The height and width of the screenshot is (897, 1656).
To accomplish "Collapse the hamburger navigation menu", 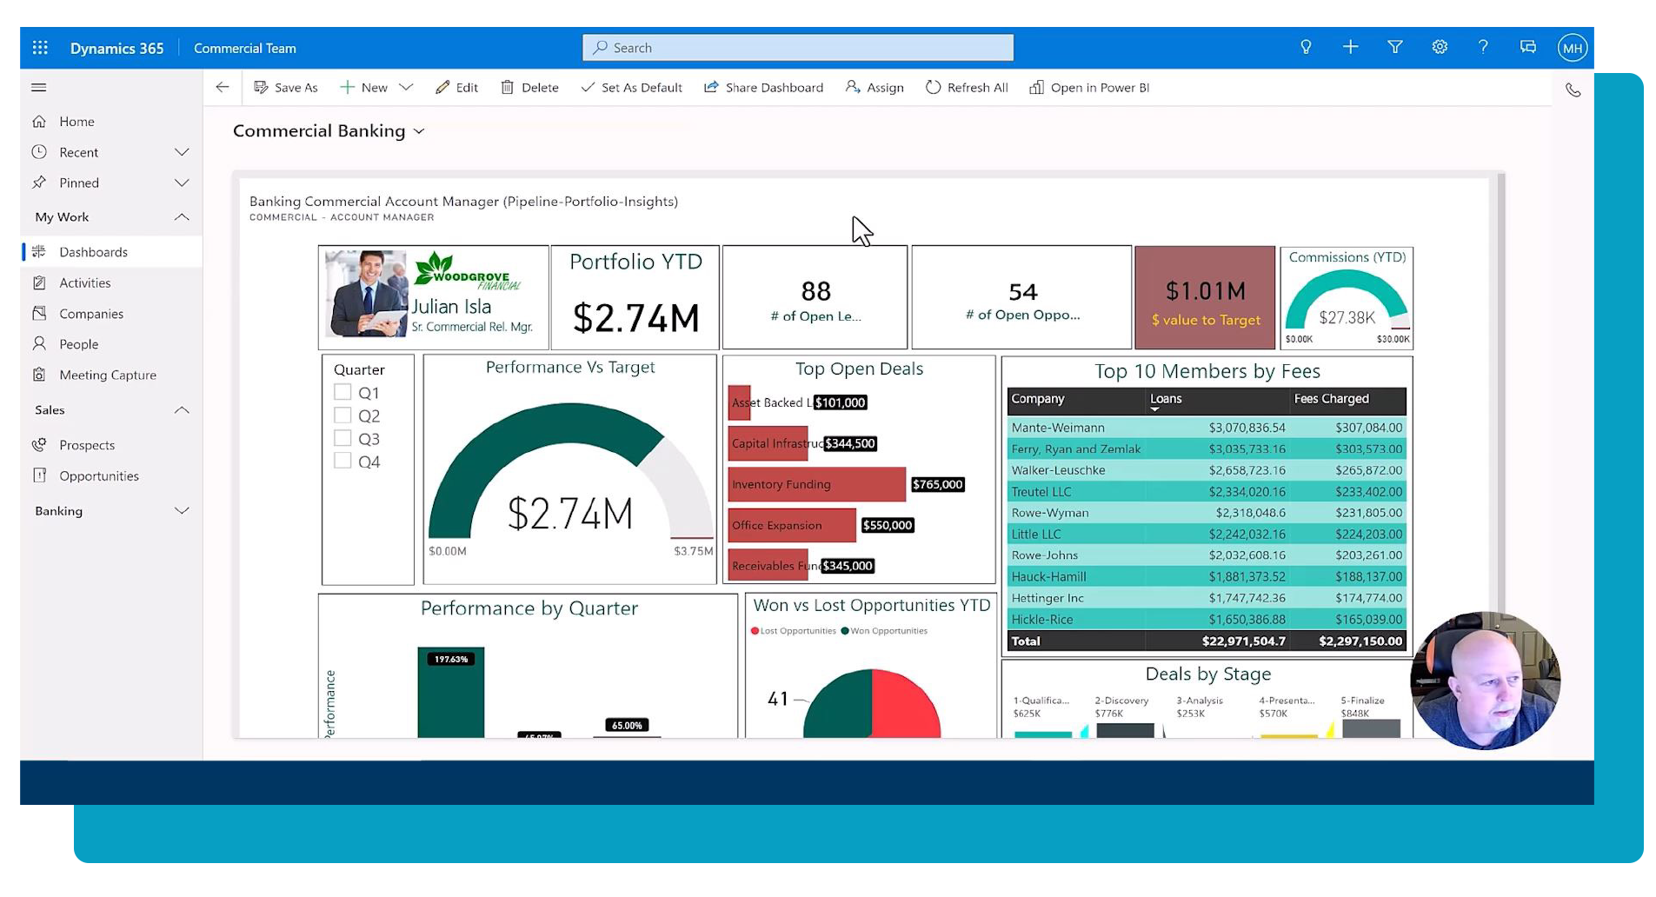I will [39, 87].
